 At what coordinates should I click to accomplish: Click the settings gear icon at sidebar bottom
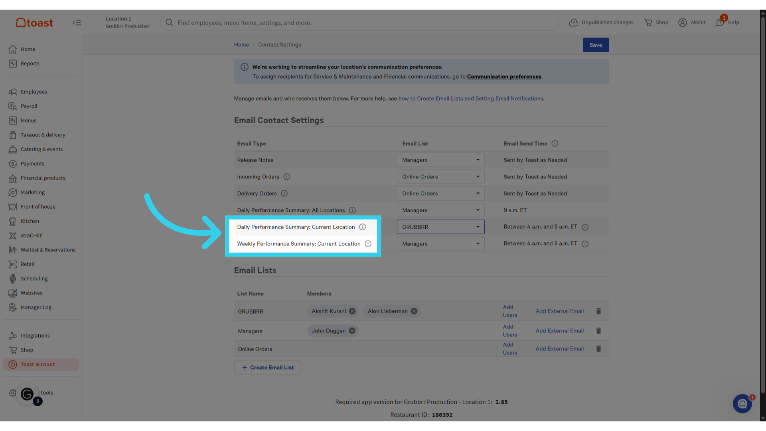coord(12,393)
